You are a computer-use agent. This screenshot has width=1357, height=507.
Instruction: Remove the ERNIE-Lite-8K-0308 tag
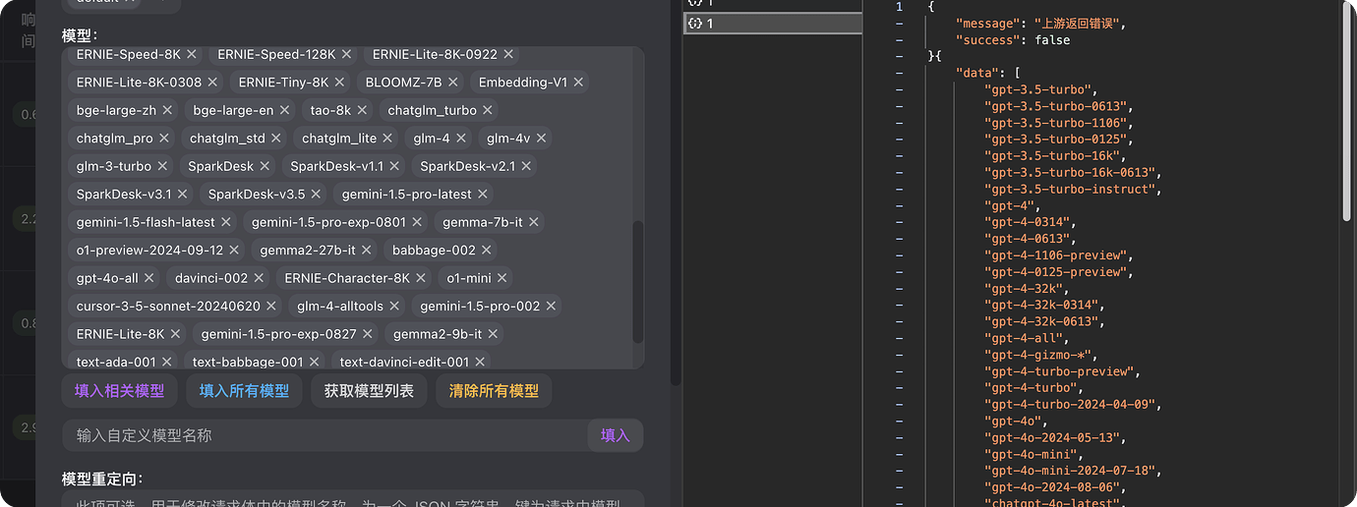click(x=212, y=83)
